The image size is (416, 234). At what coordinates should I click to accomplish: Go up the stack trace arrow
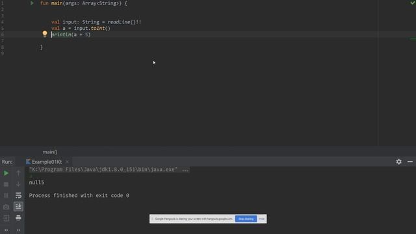pos(18,174)
